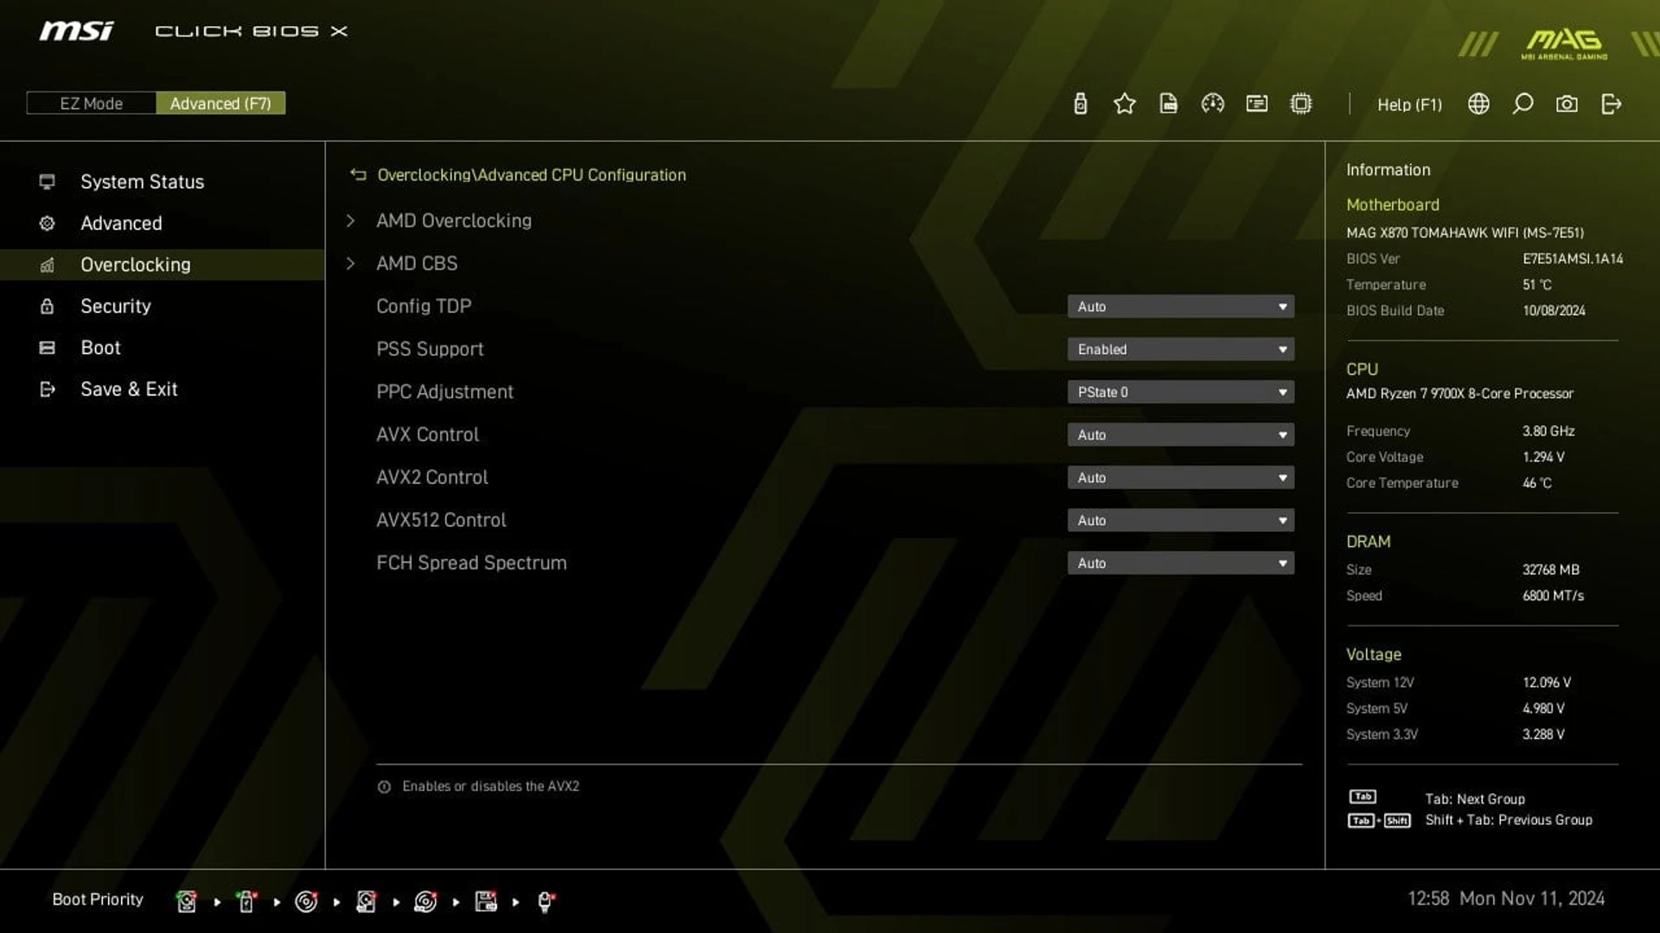
Task: Click the Security lock icon in sidebar
Action: coord(48,306)
